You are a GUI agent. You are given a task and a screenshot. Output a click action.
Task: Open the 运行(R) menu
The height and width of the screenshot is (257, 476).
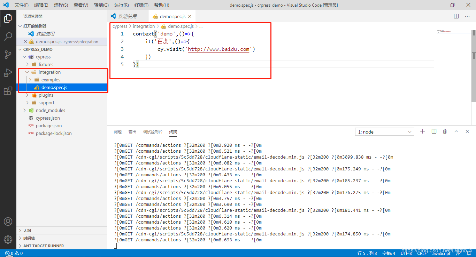(121, 5)
